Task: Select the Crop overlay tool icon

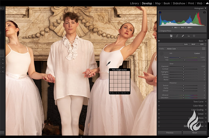Action: tap(177, 36)
